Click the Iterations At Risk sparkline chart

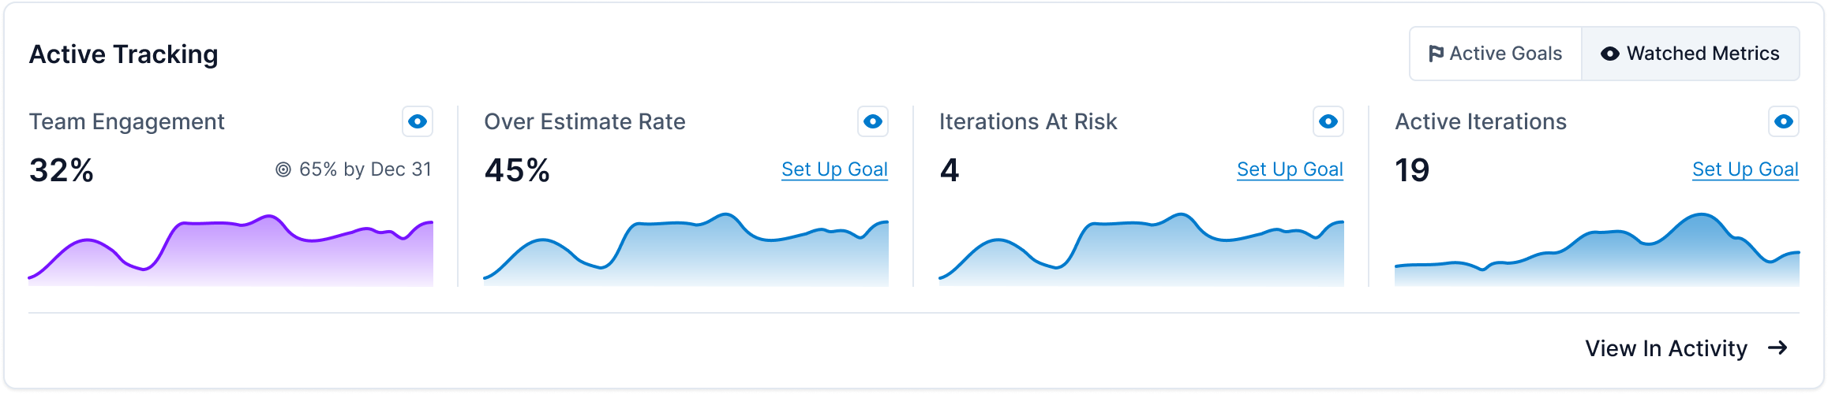point(1141,250)
